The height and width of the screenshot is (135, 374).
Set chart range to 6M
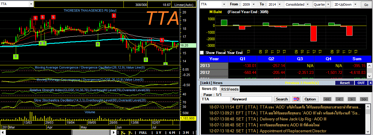[x=172, y=133]
